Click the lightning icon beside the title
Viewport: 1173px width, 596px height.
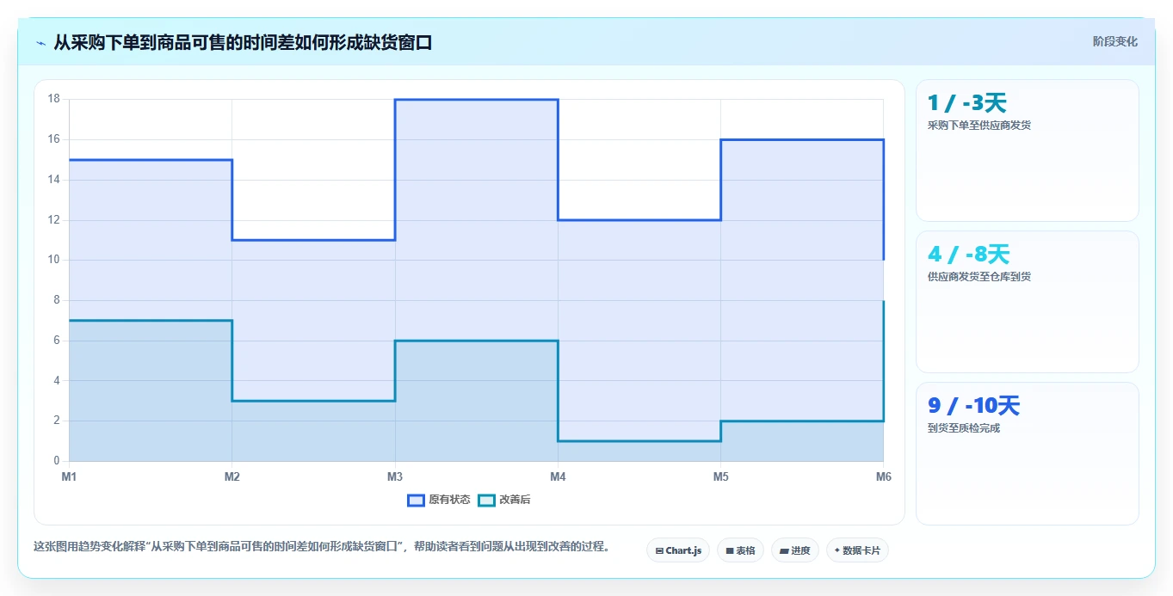pos(40,43)
